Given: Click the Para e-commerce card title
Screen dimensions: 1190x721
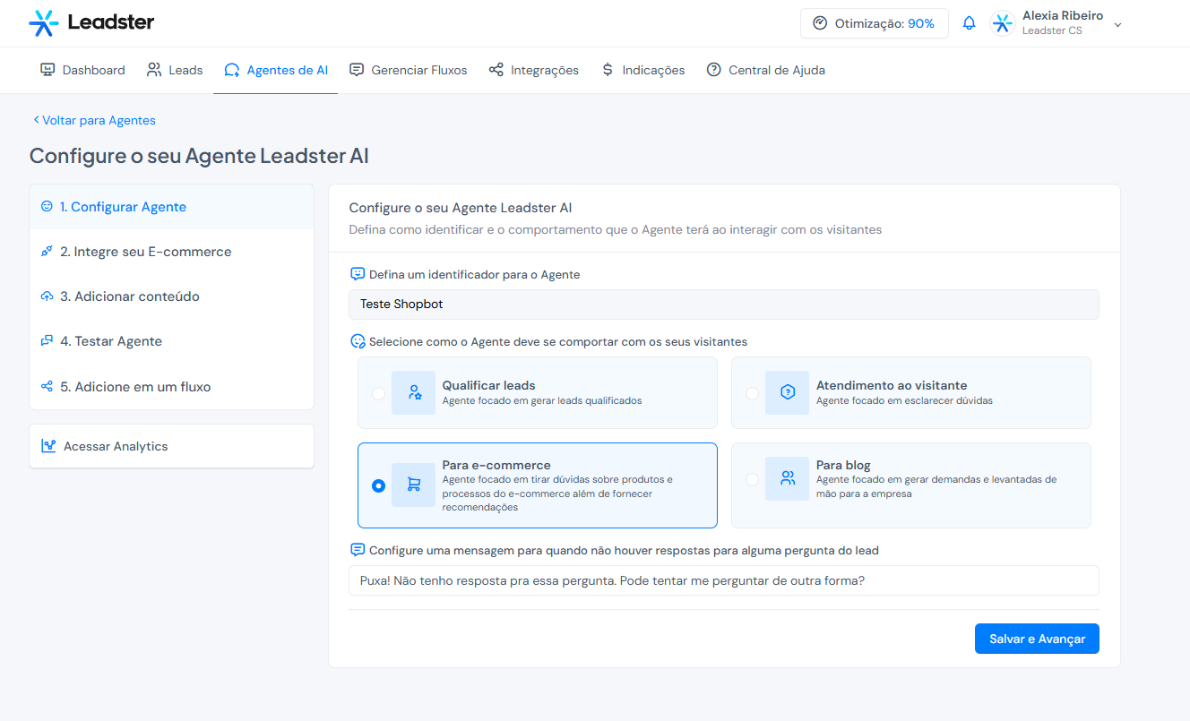Looking at the screenshot, I should coord(496,465).
